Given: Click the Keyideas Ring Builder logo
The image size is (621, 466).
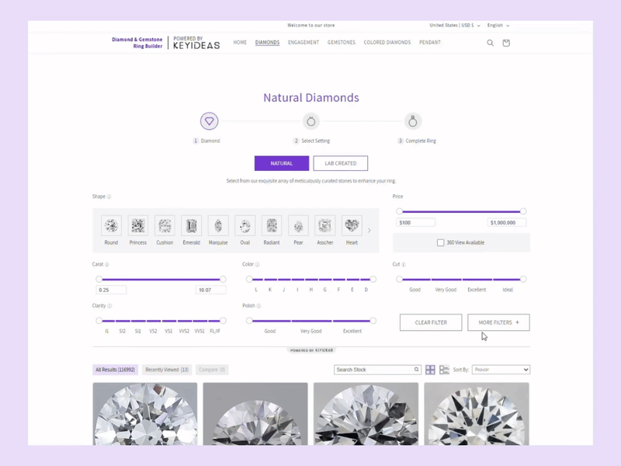Looking at the screenshot, I should coord(165,43).
